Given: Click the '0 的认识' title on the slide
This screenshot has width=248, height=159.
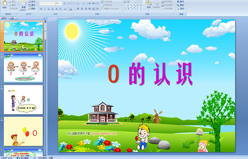Looking at the screenshot, I should tap(150, 74).
